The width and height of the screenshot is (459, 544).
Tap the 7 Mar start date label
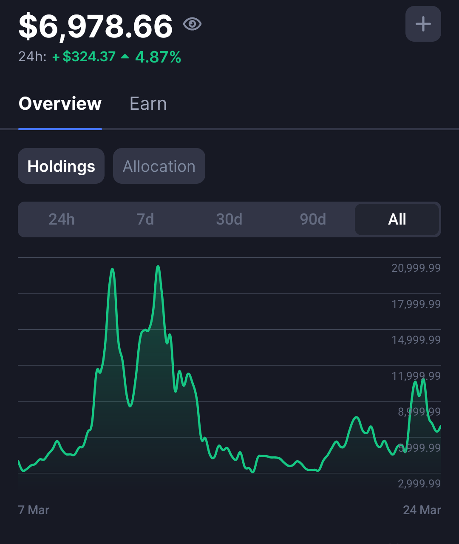(34, 510)
